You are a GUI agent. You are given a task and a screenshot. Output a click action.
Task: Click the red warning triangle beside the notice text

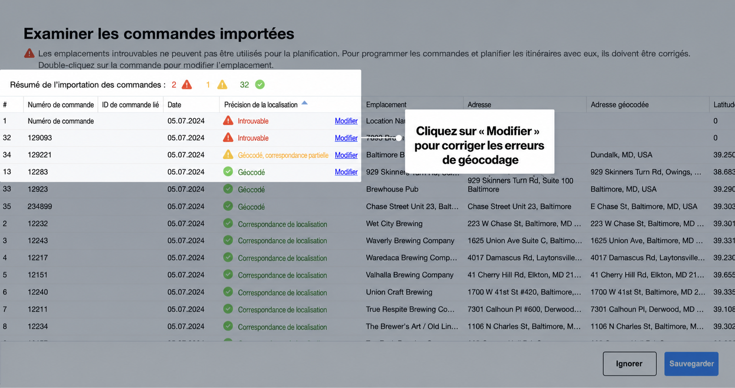click(29, 53)
